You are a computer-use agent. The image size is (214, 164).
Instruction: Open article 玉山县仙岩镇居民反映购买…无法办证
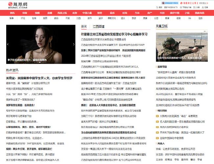pyautogui.click(x=109, y=133)
